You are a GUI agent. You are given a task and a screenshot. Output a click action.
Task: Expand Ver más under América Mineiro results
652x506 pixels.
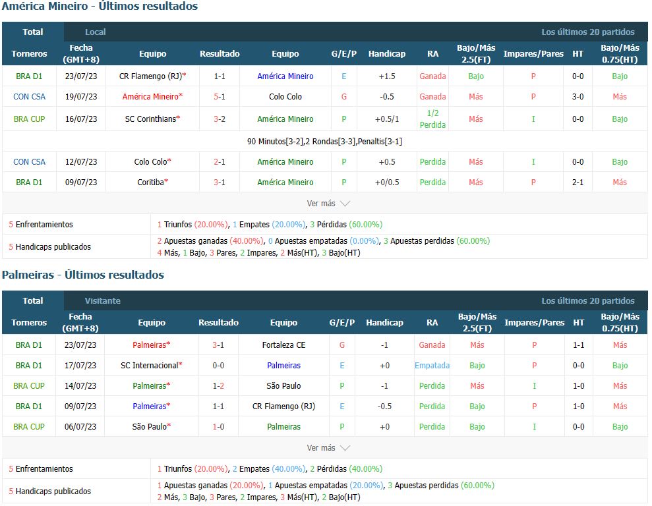tap(328, 204)
